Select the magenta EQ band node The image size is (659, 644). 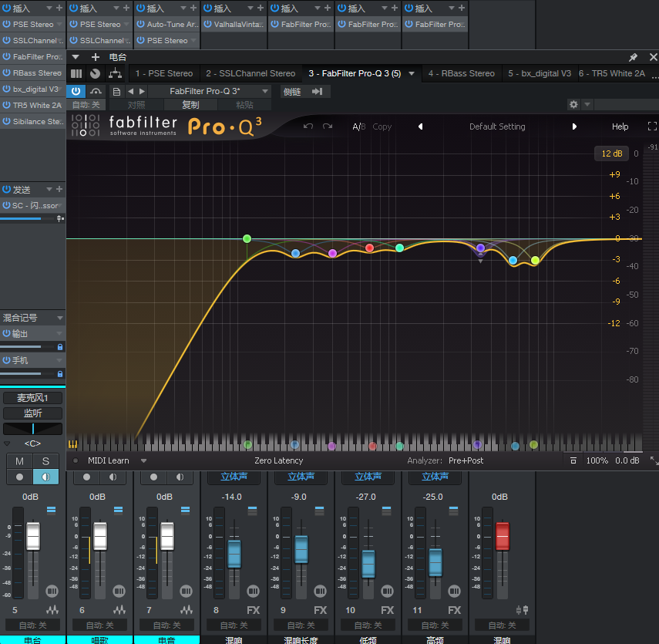click(332, 253)
